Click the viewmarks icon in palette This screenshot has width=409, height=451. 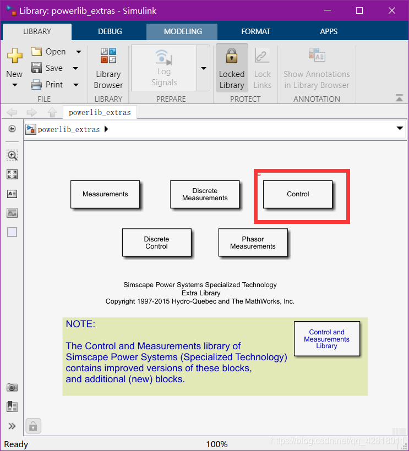coord(12,406)
